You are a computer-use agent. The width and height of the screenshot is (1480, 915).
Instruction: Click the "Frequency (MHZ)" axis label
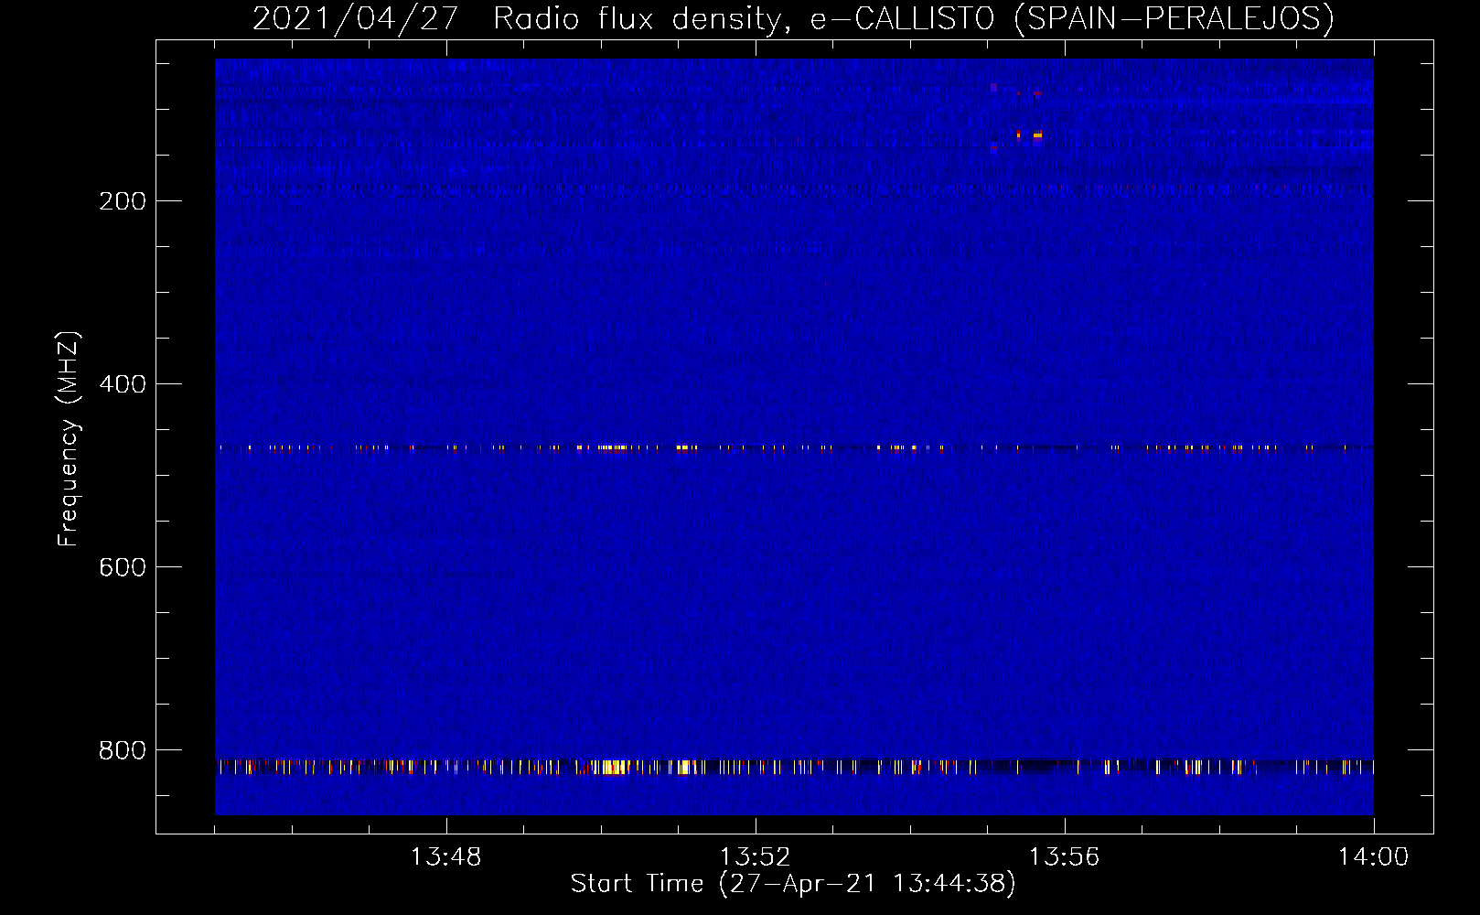(x=69, y=439)
